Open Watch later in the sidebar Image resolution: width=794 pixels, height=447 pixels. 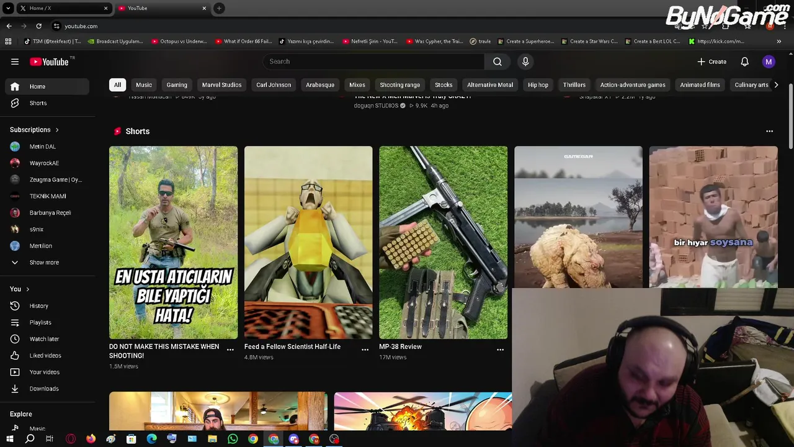point(47,339)
